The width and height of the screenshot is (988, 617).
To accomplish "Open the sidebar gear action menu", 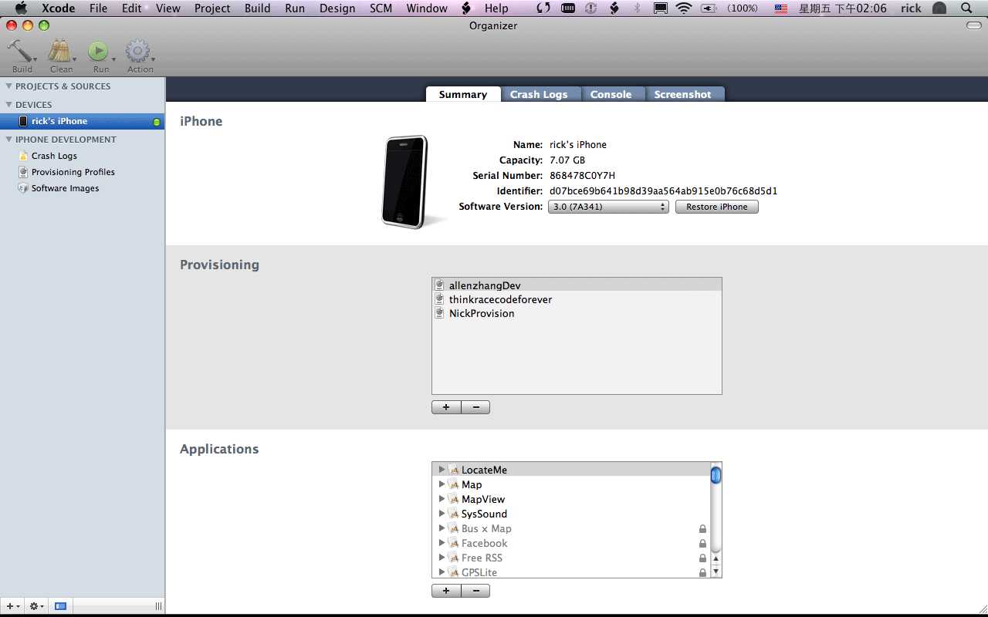I will (36, 607).
